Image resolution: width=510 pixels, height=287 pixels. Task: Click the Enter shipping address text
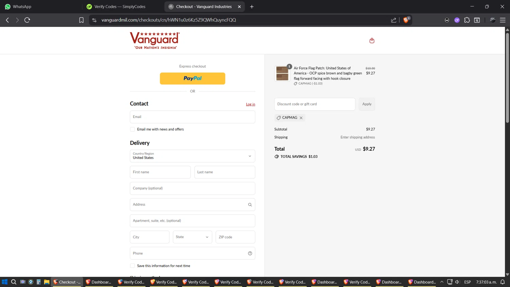[x=358, y=137]
